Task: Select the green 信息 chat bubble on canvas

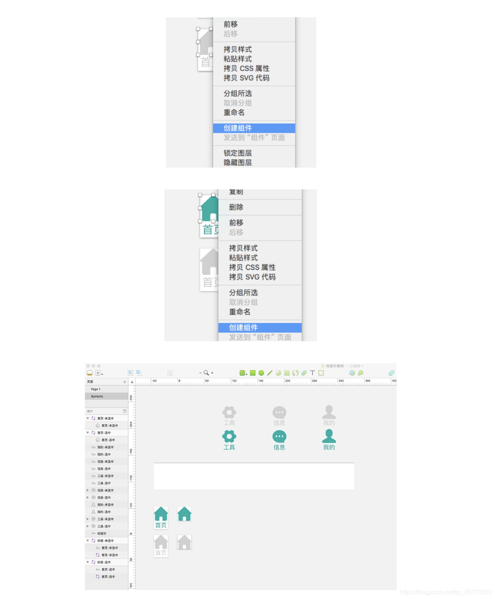Action: 279,437
